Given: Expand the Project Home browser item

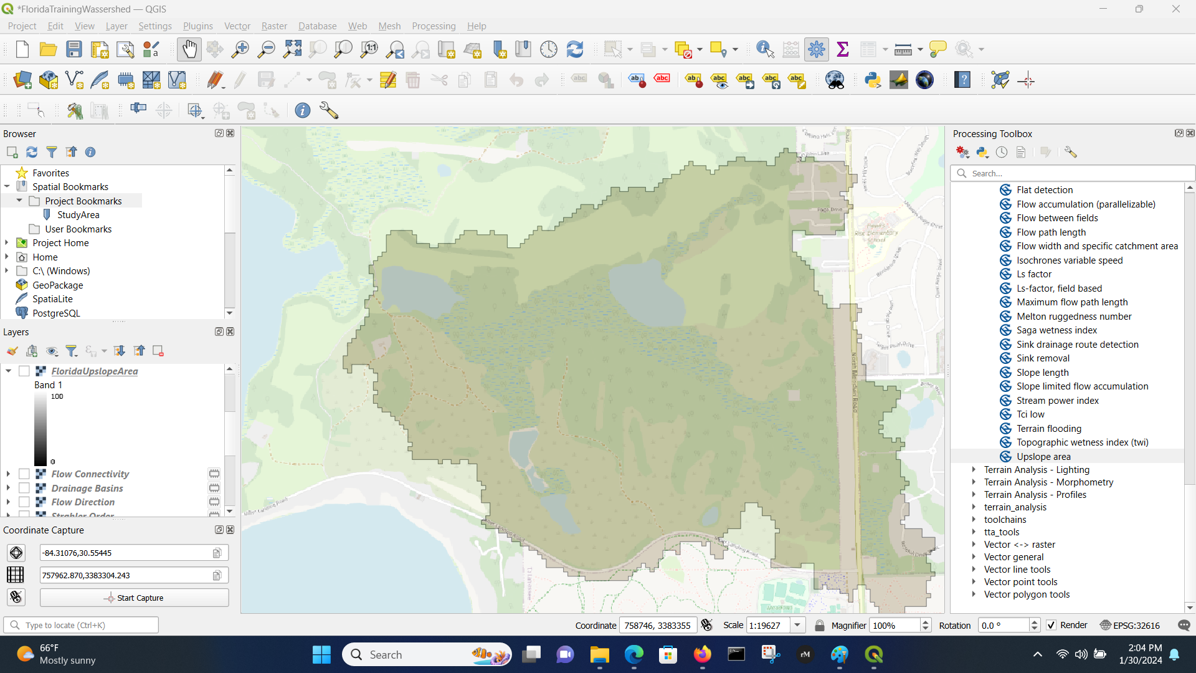Looking at the screenshot, I should tap(7, 243).
